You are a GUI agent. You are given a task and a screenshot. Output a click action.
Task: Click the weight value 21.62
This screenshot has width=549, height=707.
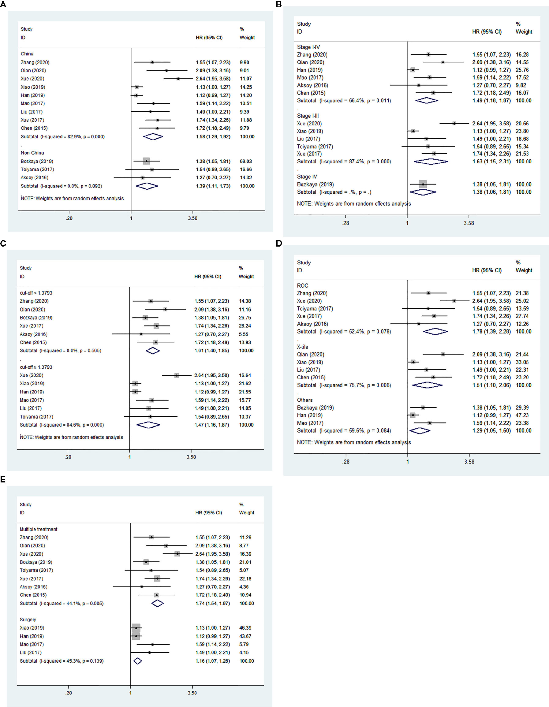245,384
